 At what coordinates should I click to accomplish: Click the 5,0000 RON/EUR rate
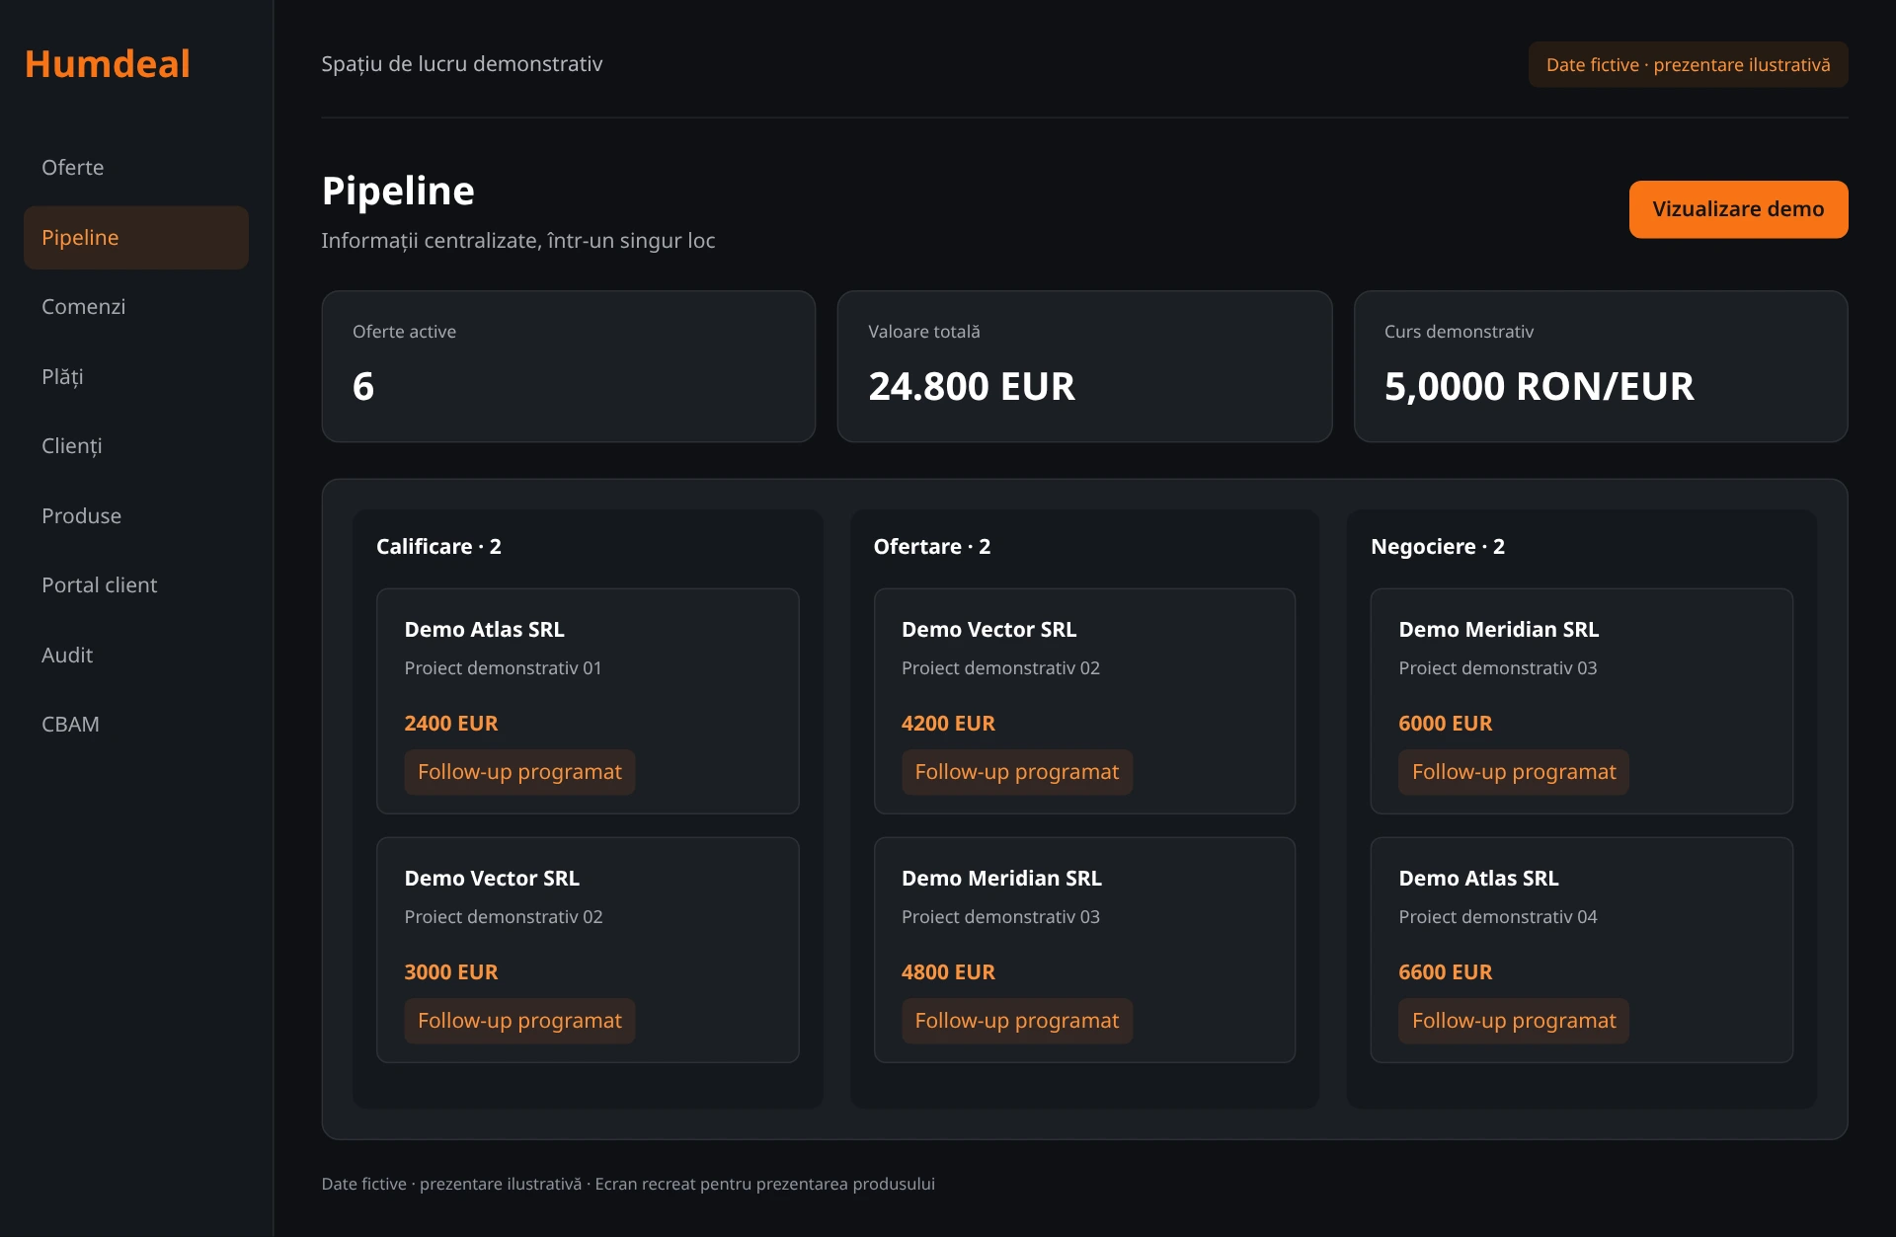(1540, 386)
